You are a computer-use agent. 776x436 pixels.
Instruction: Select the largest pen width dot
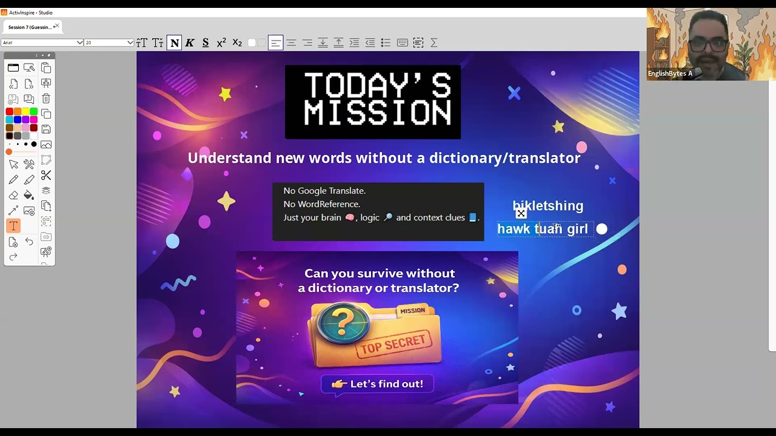[x=34, y=144]
